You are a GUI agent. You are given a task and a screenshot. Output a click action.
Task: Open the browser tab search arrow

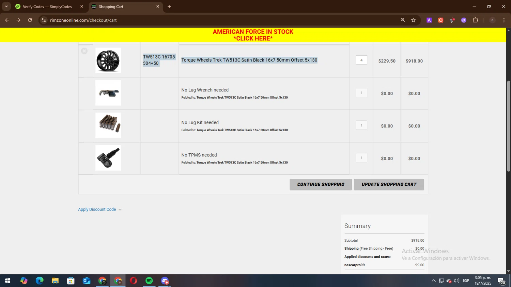[x=6, y=6]
